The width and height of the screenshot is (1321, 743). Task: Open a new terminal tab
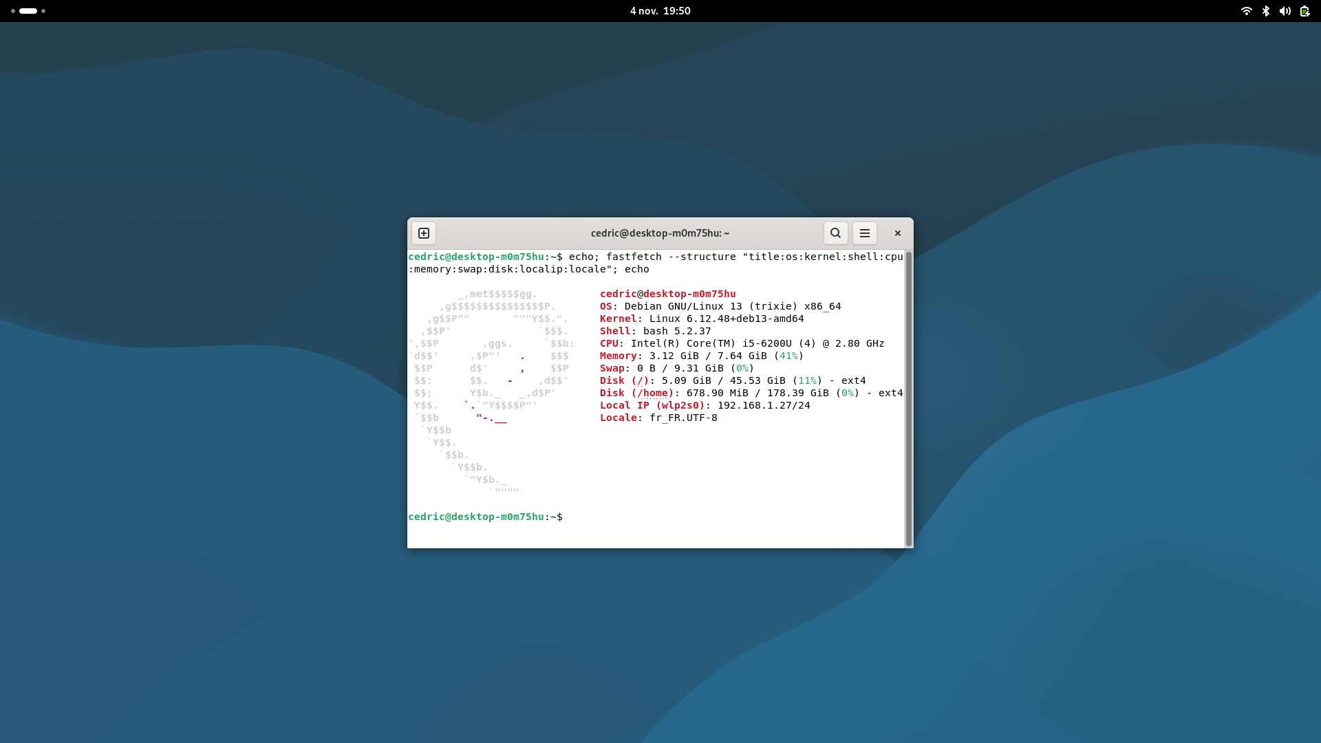424,233
